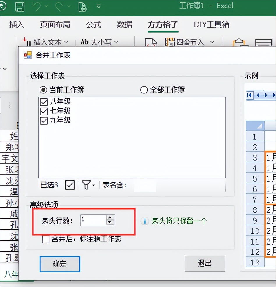Click the 八年级 sheet tab behind the dialog
This screenshot has width=276, height=287.
(x=11, y=274)
